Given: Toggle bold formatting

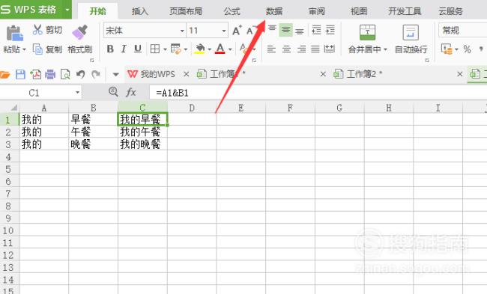Looking at the screenshot, I should [x=110, y=49].
